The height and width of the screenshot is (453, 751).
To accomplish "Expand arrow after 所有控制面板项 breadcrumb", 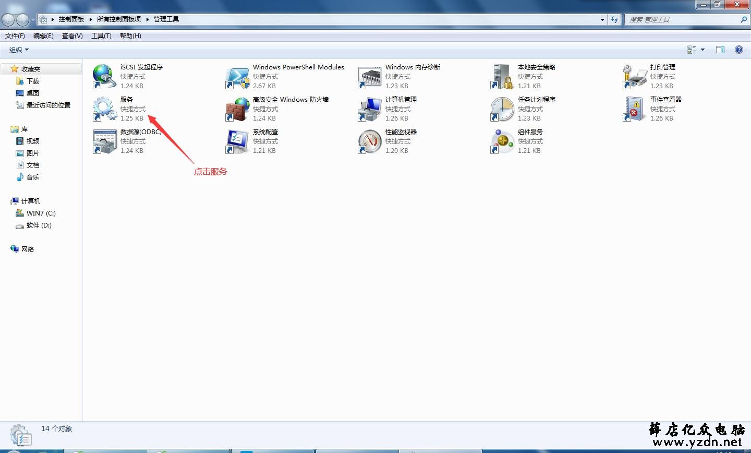I will point(148,19).
